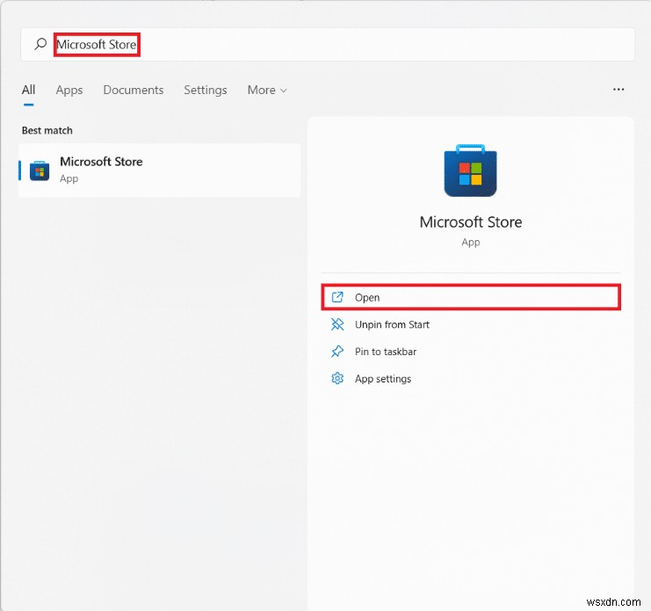
Task: Click the gear icon for App settings
Action: 337,378
